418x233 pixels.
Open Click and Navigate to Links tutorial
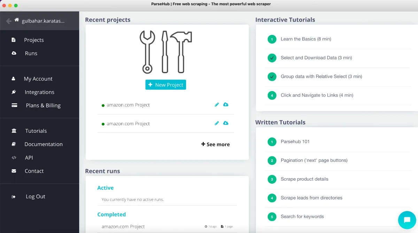[x=317, y=95]
